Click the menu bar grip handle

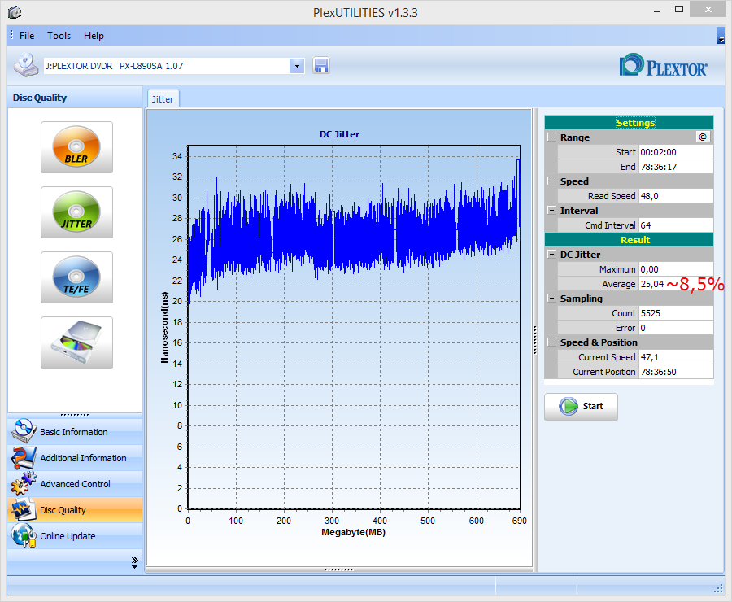[x=11, y=35]
